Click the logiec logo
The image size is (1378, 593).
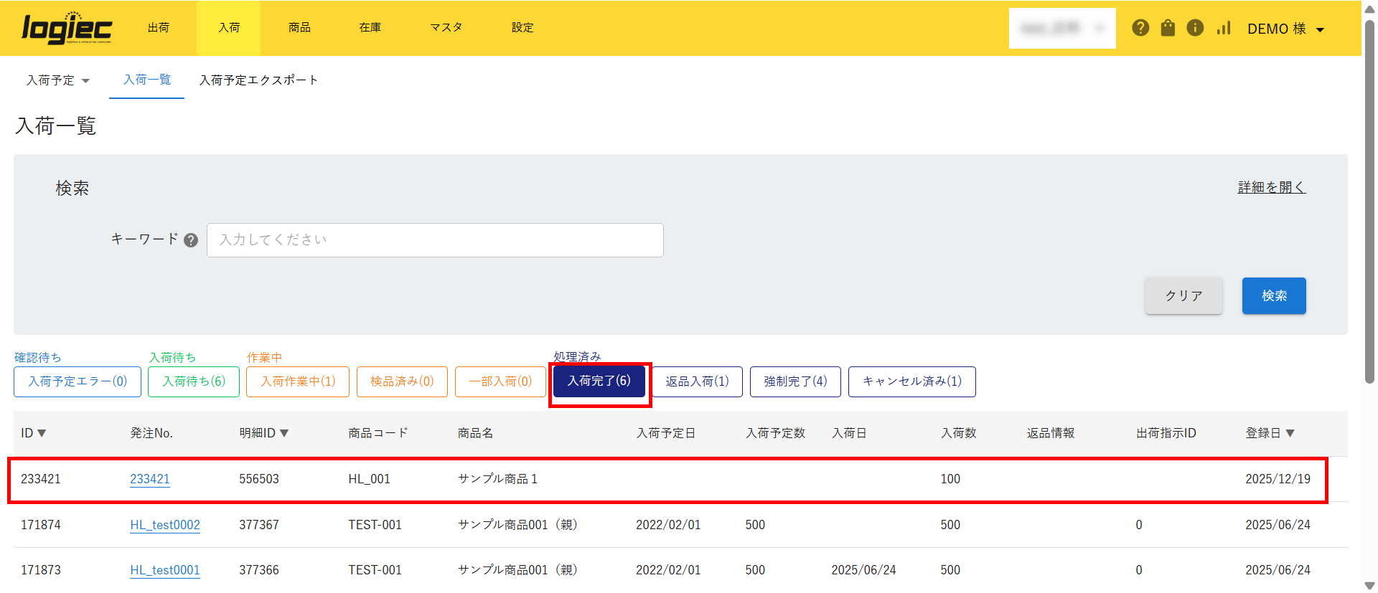(x=67, y=28)
